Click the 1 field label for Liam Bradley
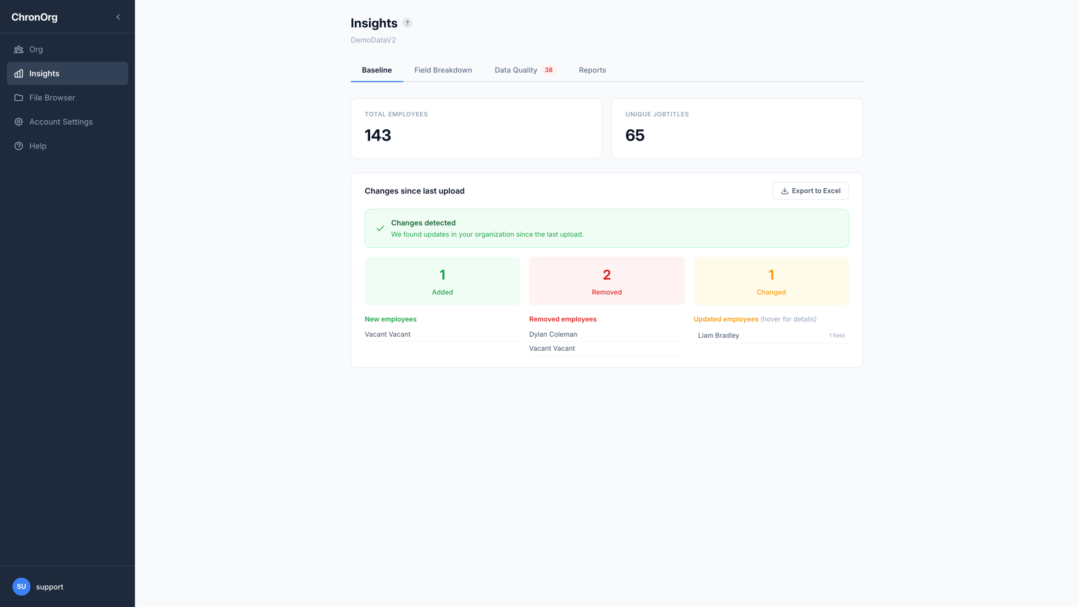 (x=837, y=336)
